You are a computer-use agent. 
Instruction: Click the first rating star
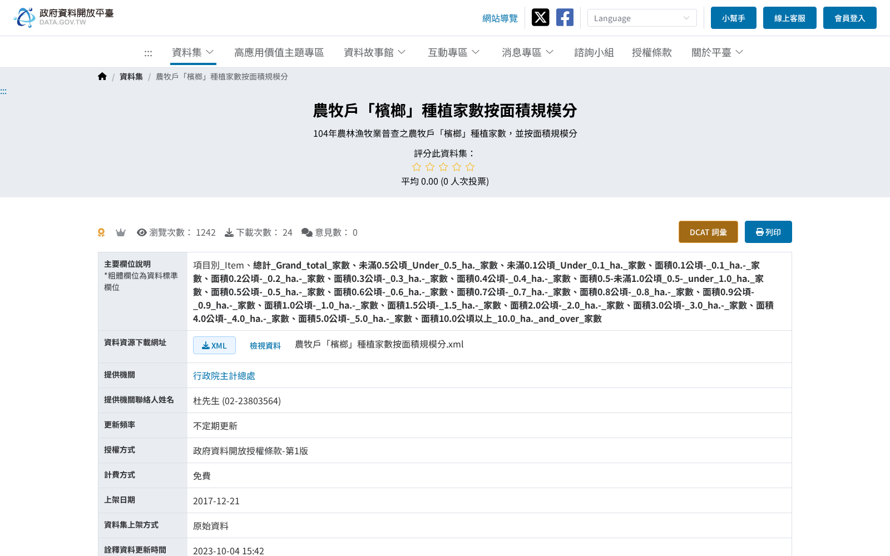417,167
